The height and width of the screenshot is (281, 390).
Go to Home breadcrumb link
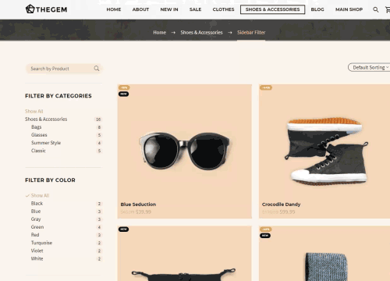tap(159, 33)
